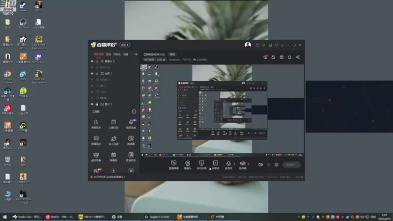Screen dimensions: 393x221
Task: Open the 房管助手 tool in the toolbox
Action: (x=96, y=124)
